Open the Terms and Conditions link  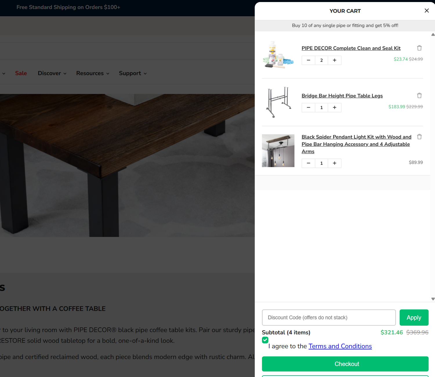pyautogui.click(x=340, y=346)
